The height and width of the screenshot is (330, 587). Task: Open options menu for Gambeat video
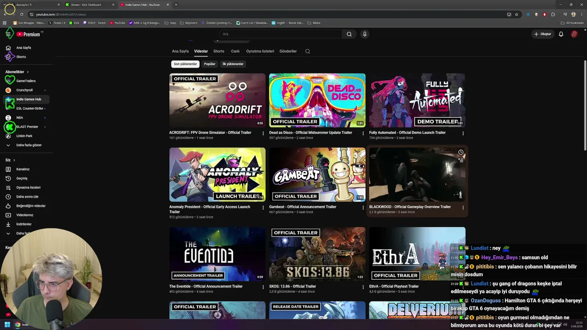click(363, 208)
